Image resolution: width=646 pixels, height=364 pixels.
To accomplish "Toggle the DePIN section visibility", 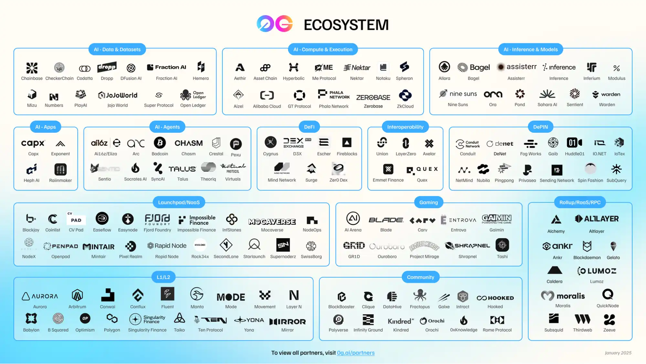I will (x=540, y=127).
